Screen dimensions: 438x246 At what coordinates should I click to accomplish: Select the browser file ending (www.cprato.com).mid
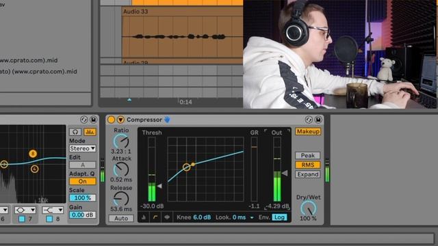click(x=38, y=71)
